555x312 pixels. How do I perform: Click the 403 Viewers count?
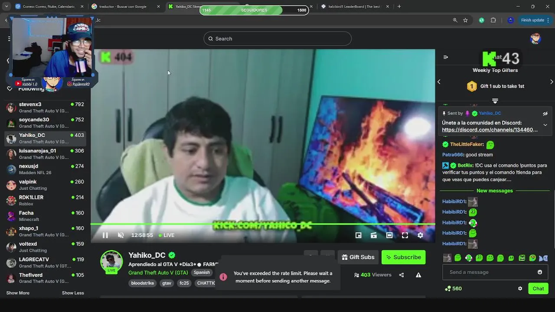(372, 275)
